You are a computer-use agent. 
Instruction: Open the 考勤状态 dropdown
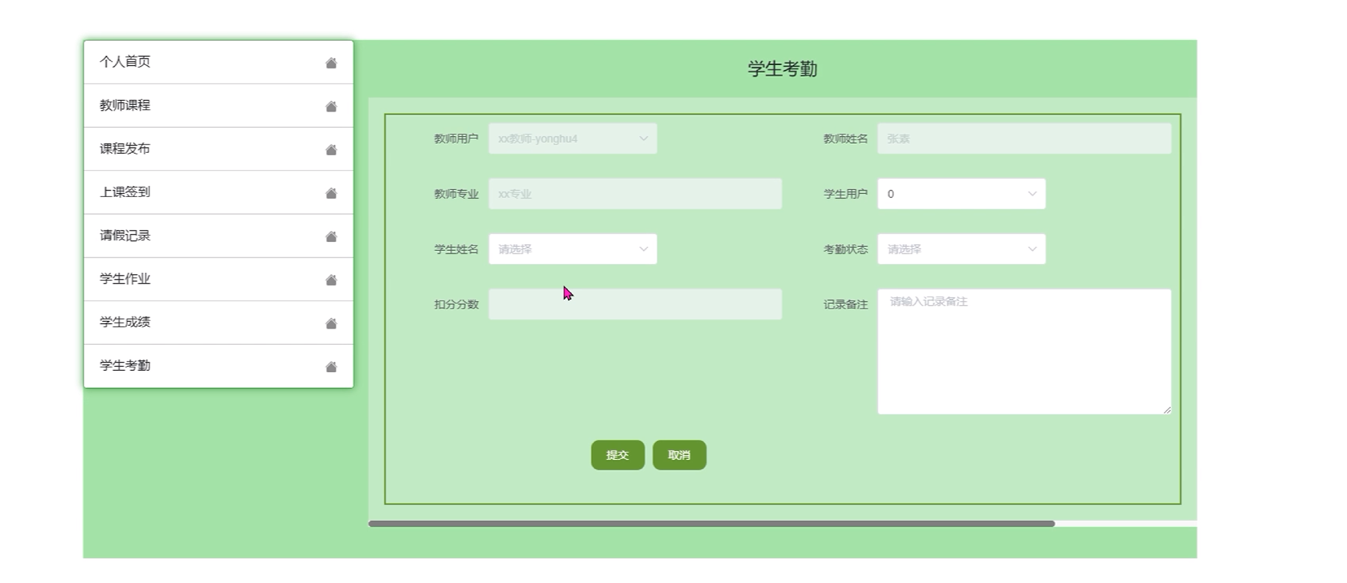click(x=961, y=249)
